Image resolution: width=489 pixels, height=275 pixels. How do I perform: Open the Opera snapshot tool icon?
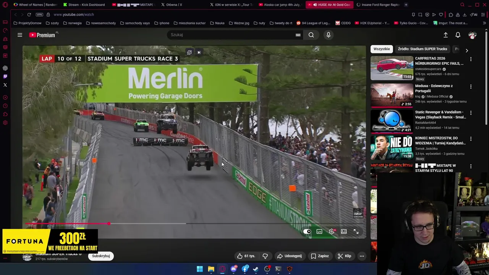420,15
